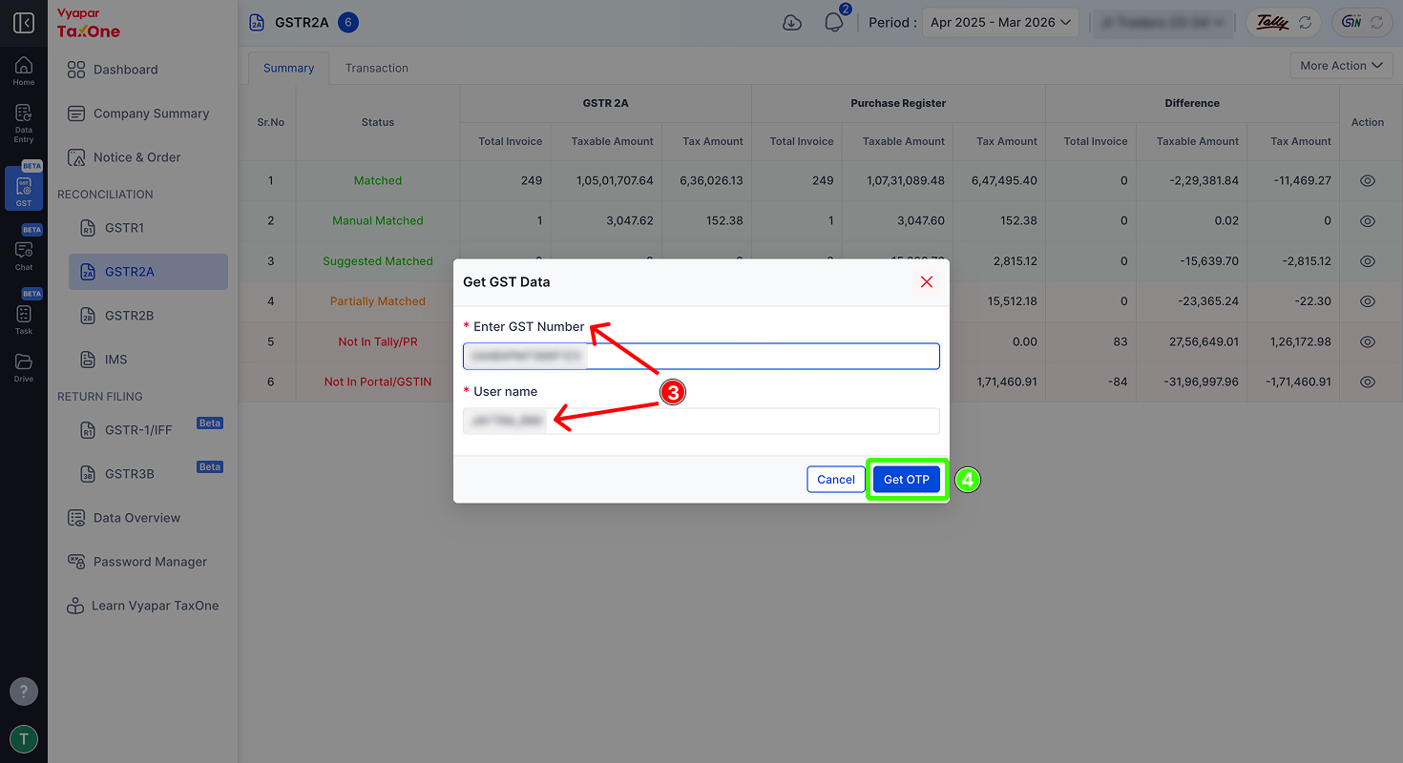View Partially Matched row eye icon
The height and width of the screenshot is (763, 1403).
1368,301
